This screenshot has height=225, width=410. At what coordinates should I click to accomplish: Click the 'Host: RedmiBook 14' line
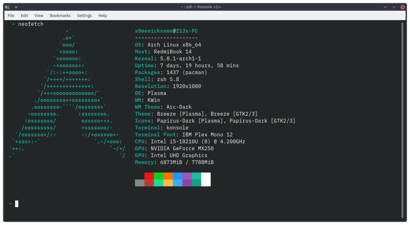tap(163, 51)
